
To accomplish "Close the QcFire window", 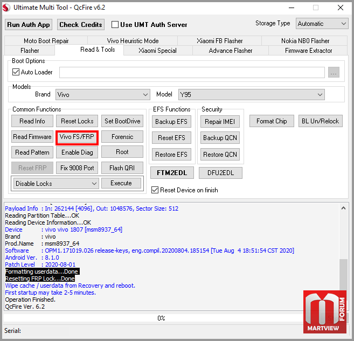I will point(341,8).
